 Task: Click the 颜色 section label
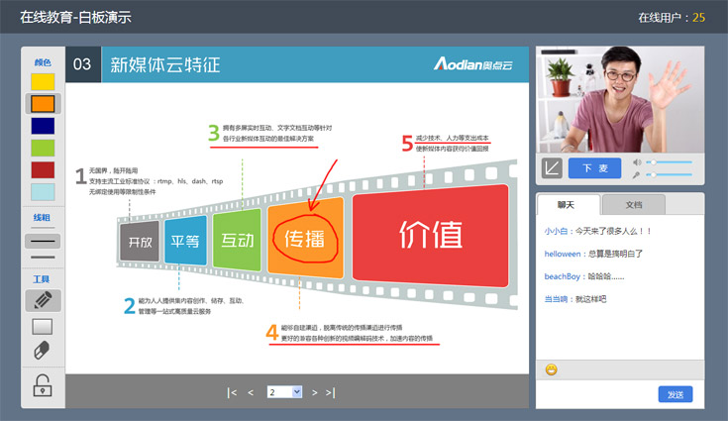click(x=43, y=62)
